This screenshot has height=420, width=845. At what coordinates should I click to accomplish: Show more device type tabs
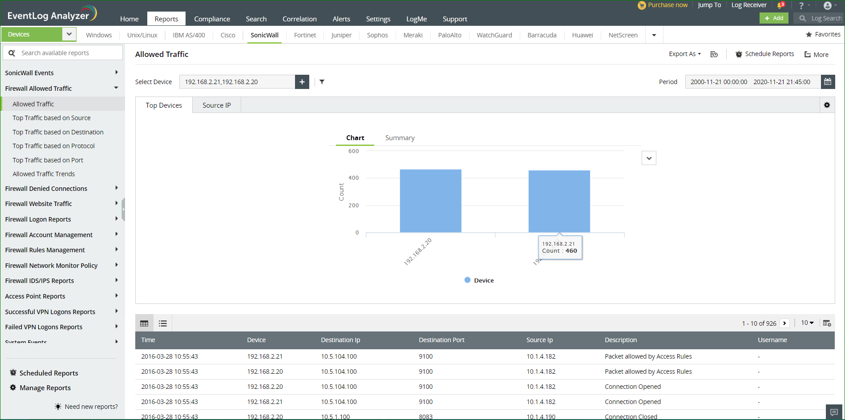654,35
